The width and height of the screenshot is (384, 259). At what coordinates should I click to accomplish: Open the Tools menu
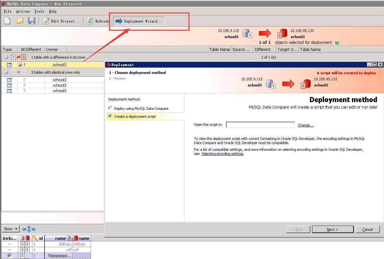point(39,11)
